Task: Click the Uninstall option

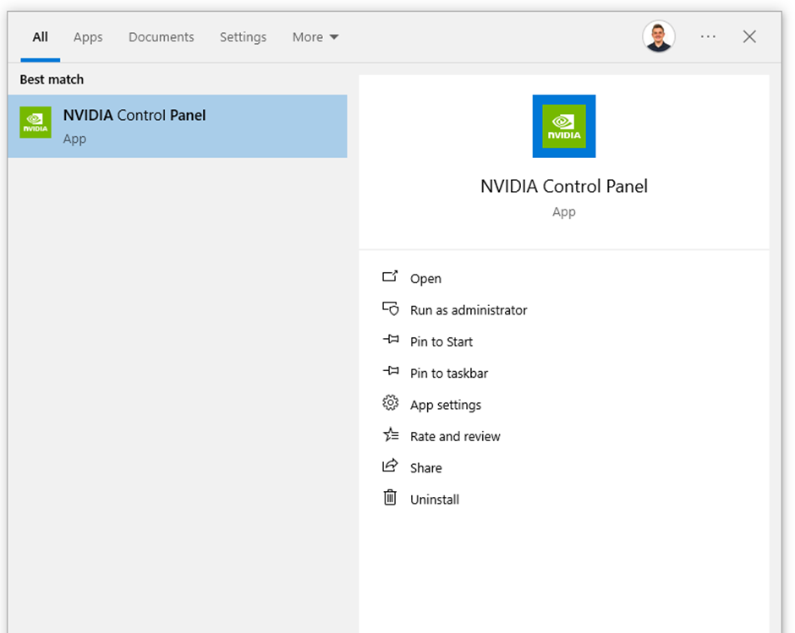Action: (x=434, y=498)
